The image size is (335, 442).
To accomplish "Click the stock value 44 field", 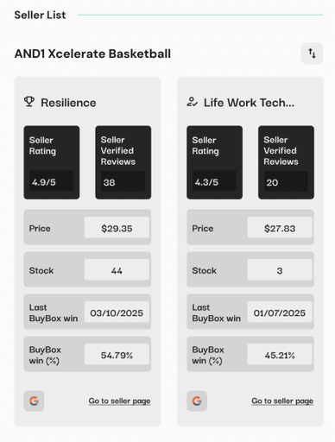I will click(x=117, y=269).
